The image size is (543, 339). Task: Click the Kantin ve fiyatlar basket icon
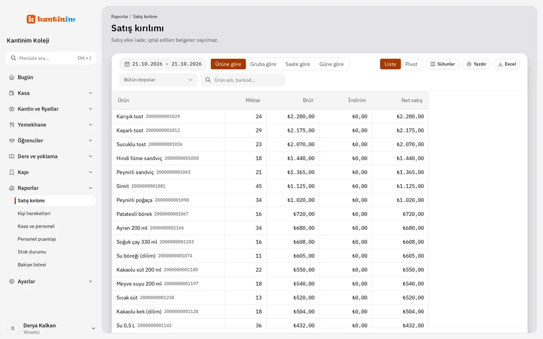12,109
